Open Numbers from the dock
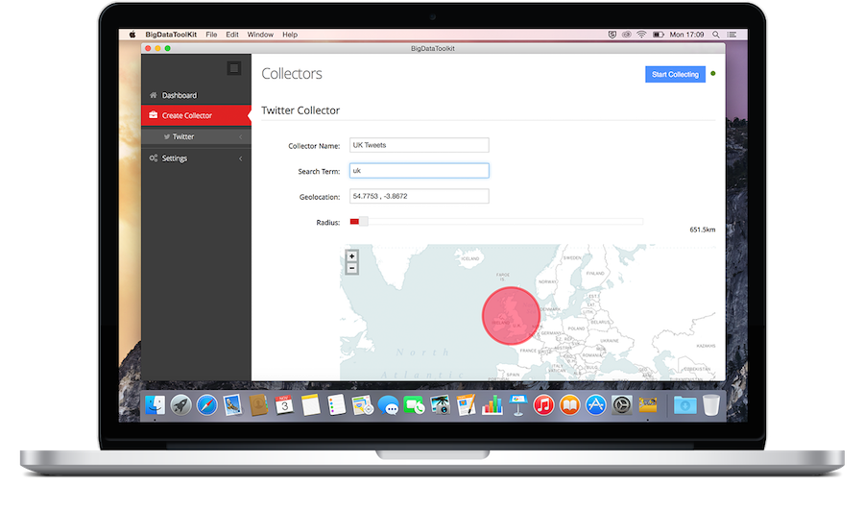This screenshot has width=864, height=510. pos(492,405)
